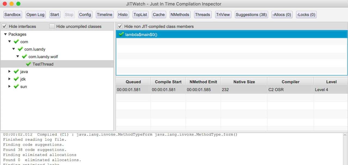Open the TriView window
This screenshot has height=165, width=348.
point(223,15)
